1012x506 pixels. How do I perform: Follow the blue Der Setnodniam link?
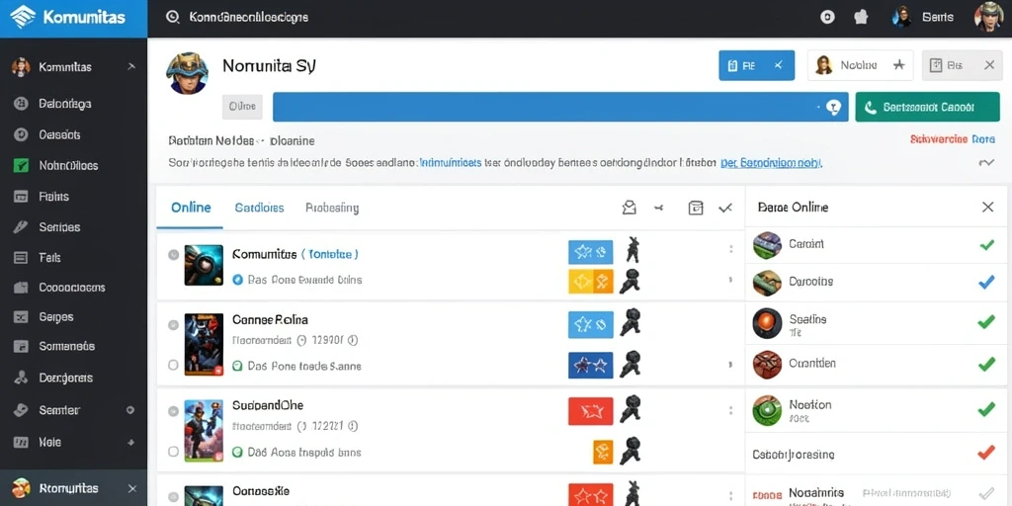click(771, 163)
